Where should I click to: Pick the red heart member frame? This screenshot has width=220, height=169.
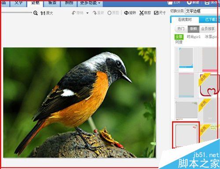point(209,85)
